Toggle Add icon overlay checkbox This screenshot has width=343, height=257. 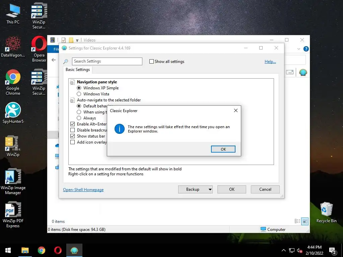click(x=73, y=142)
